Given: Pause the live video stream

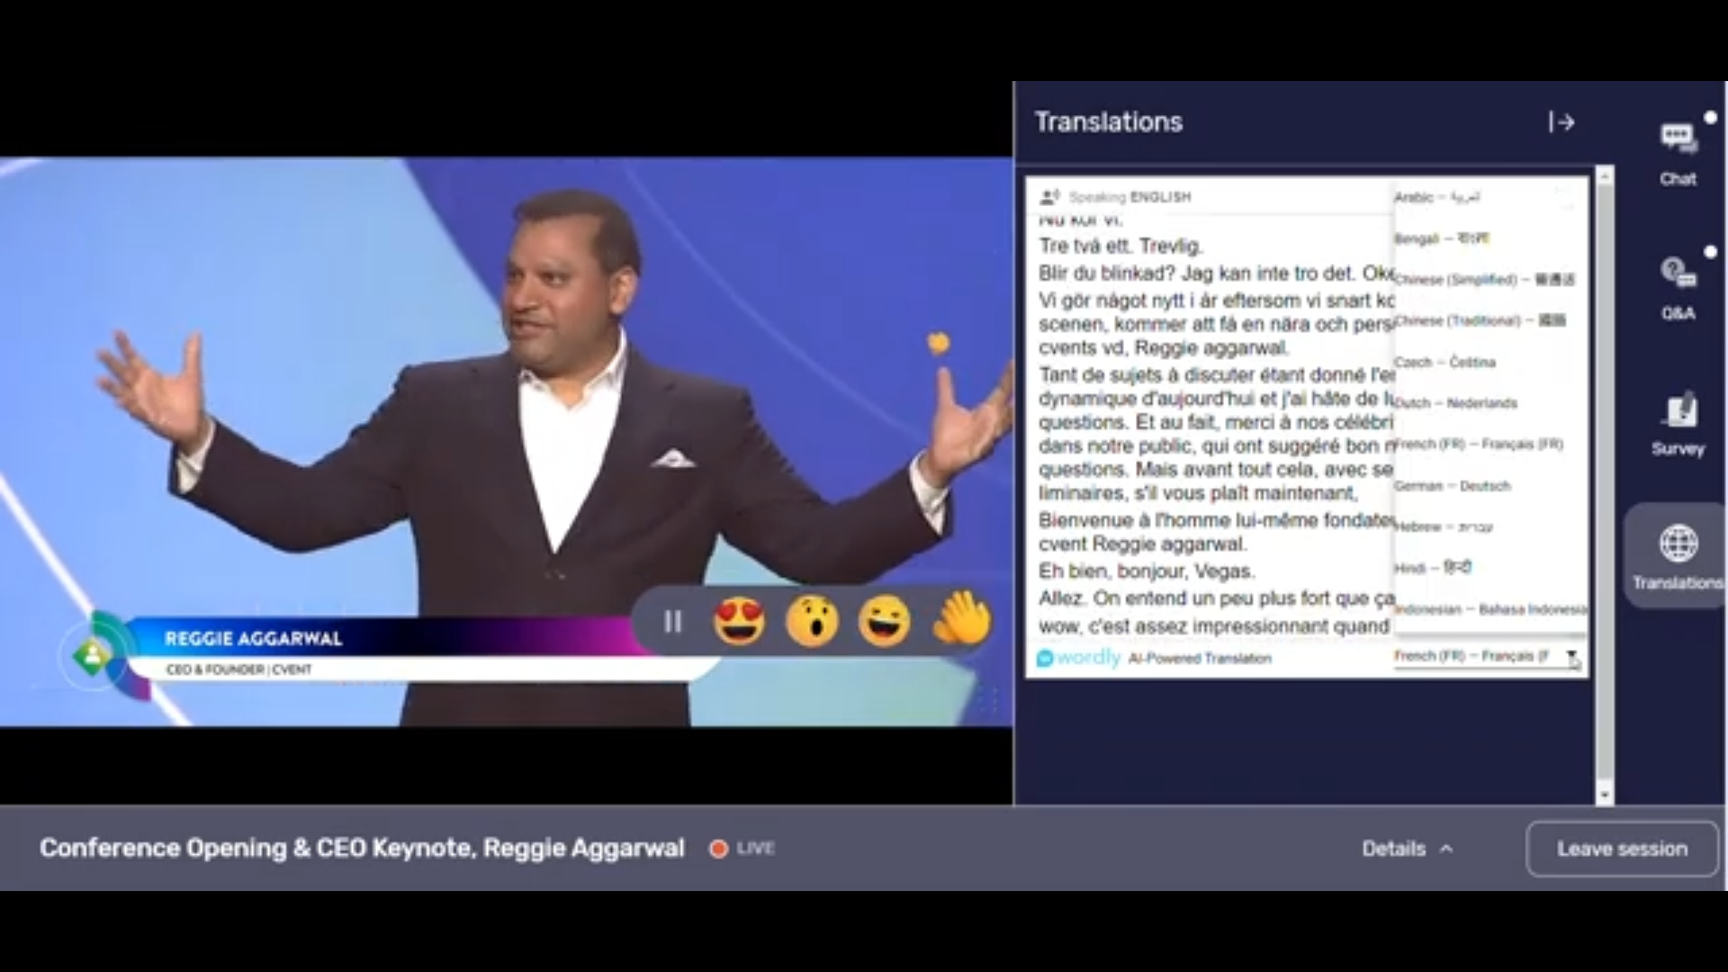Looking at the screenshot, I should point(672,621).
